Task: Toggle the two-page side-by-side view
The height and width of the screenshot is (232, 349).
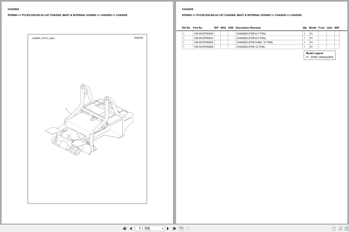Action: tap(347, 229)
